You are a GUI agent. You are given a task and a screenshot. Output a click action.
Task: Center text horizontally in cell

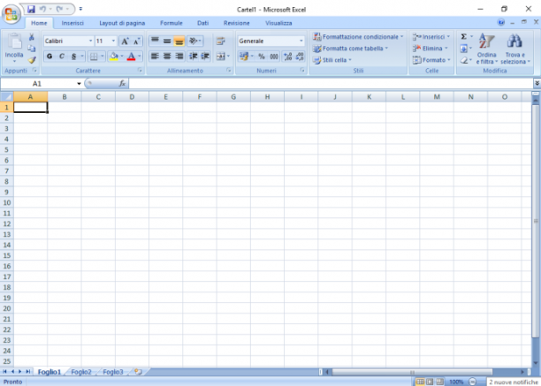[167, 56]
